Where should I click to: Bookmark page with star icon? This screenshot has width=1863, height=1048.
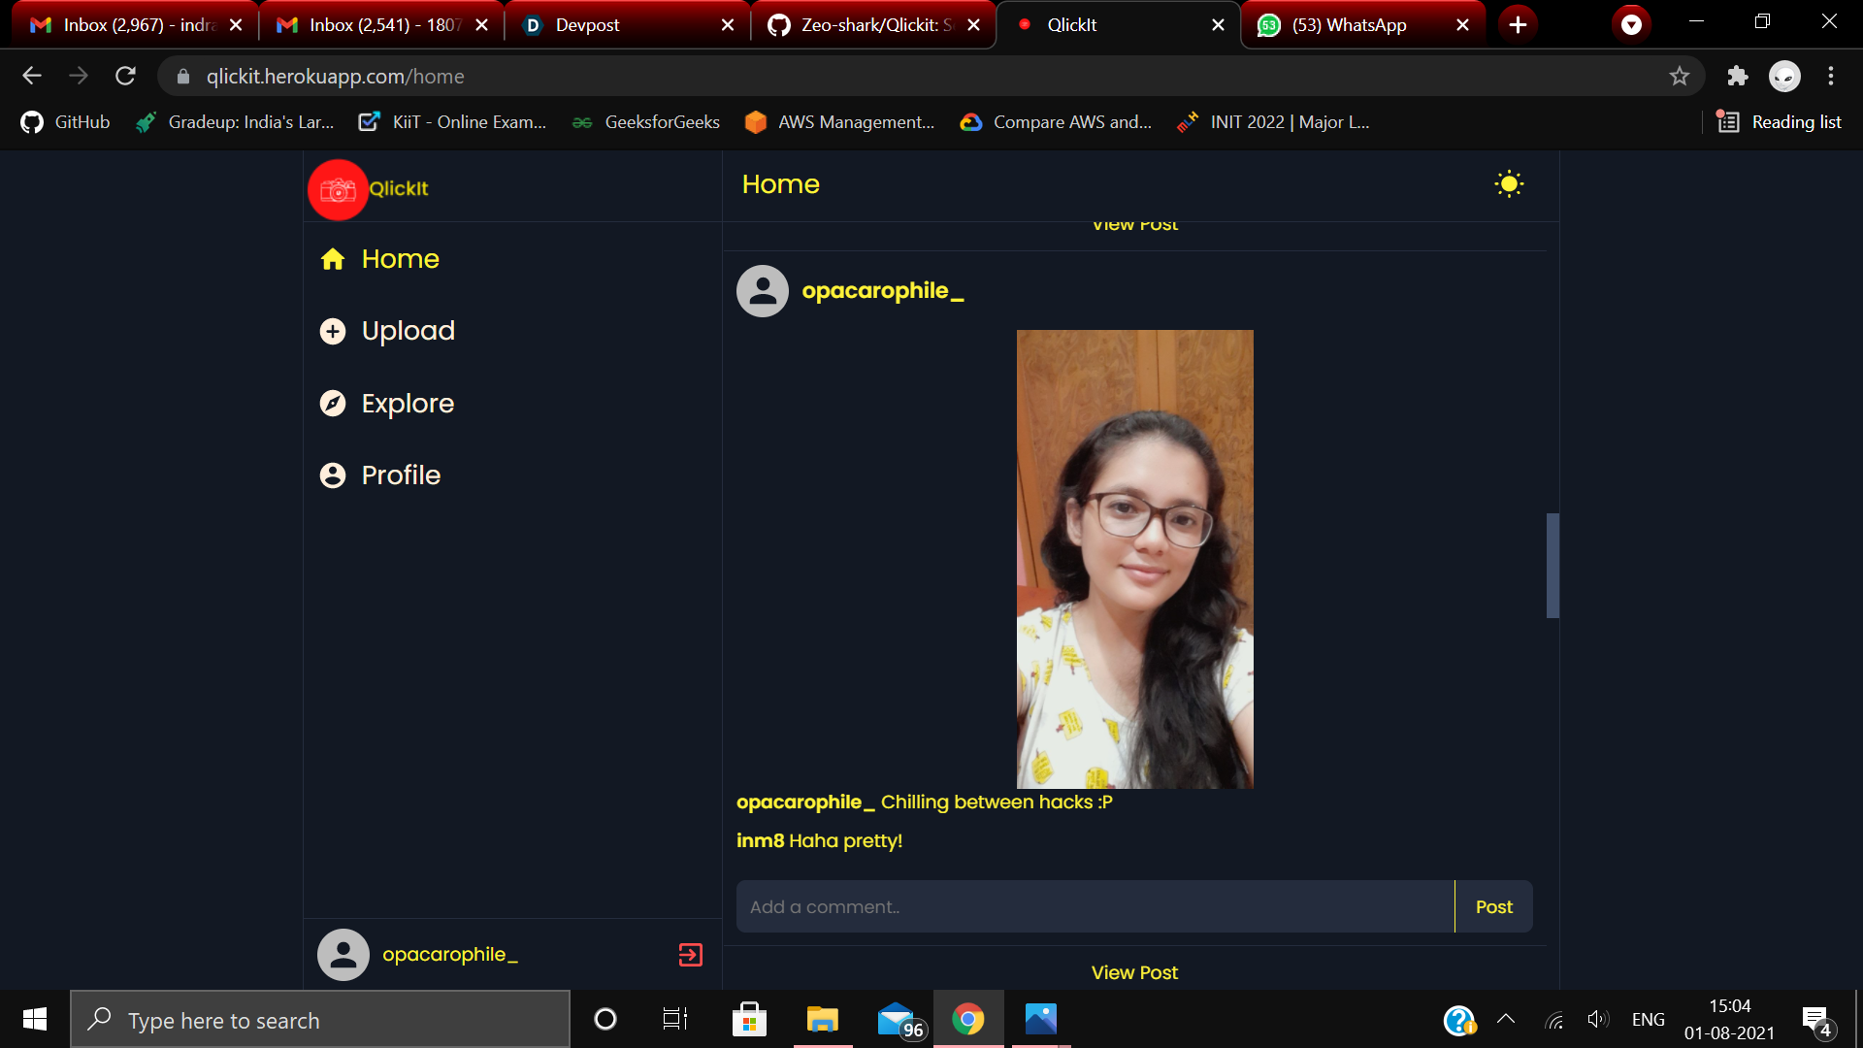[x=1680, y=77]
